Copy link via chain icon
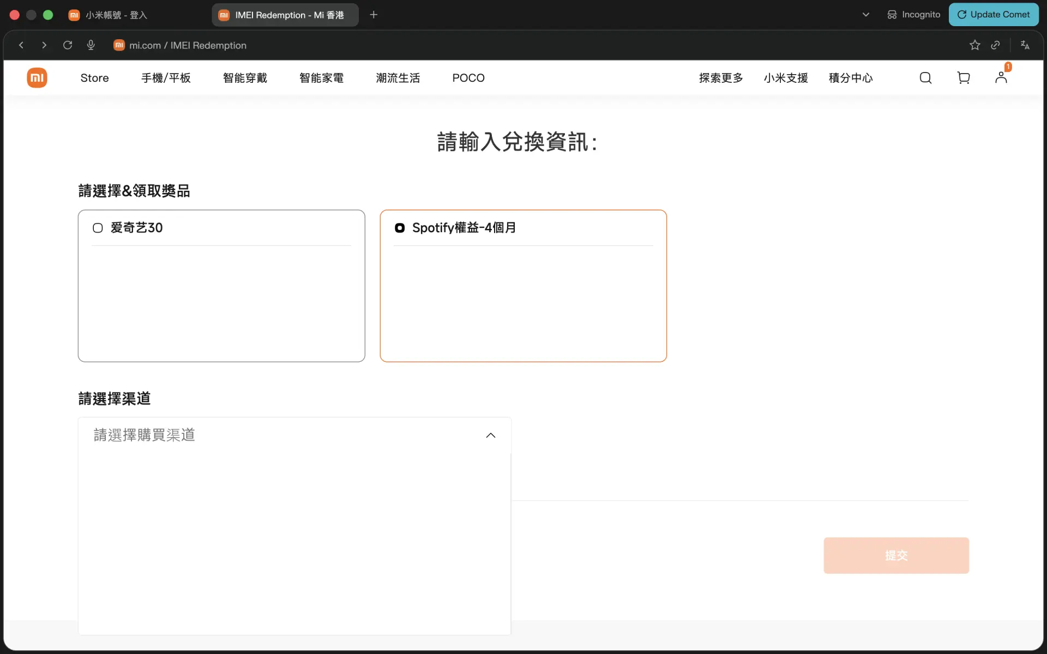The image size is (1047, 654). click(996, 45)
